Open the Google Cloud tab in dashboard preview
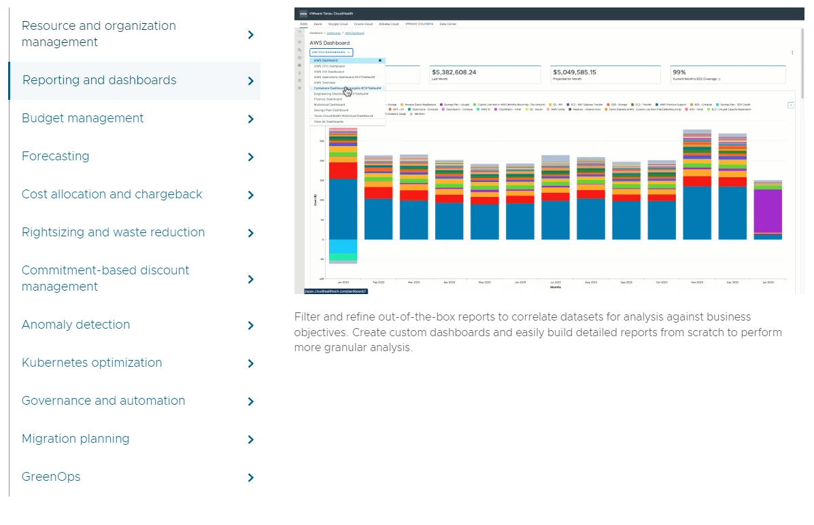 click(x=338, y=24)
